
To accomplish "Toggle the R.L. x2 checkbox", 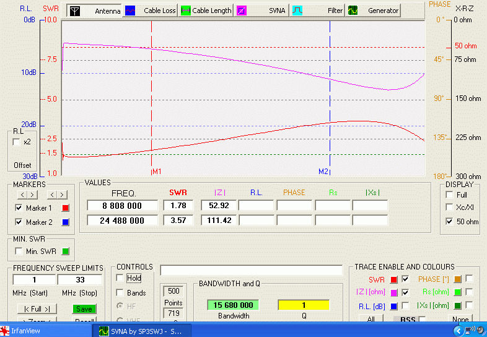I will [17, 142].
